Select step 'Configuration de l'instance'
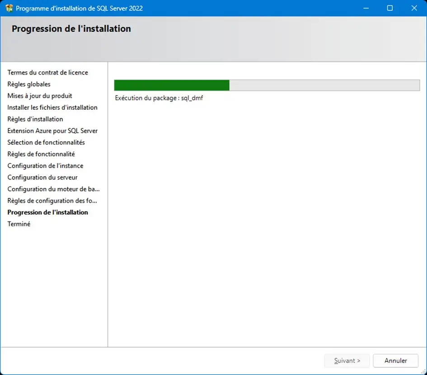The image size is (427, 375). pos(45,166)
